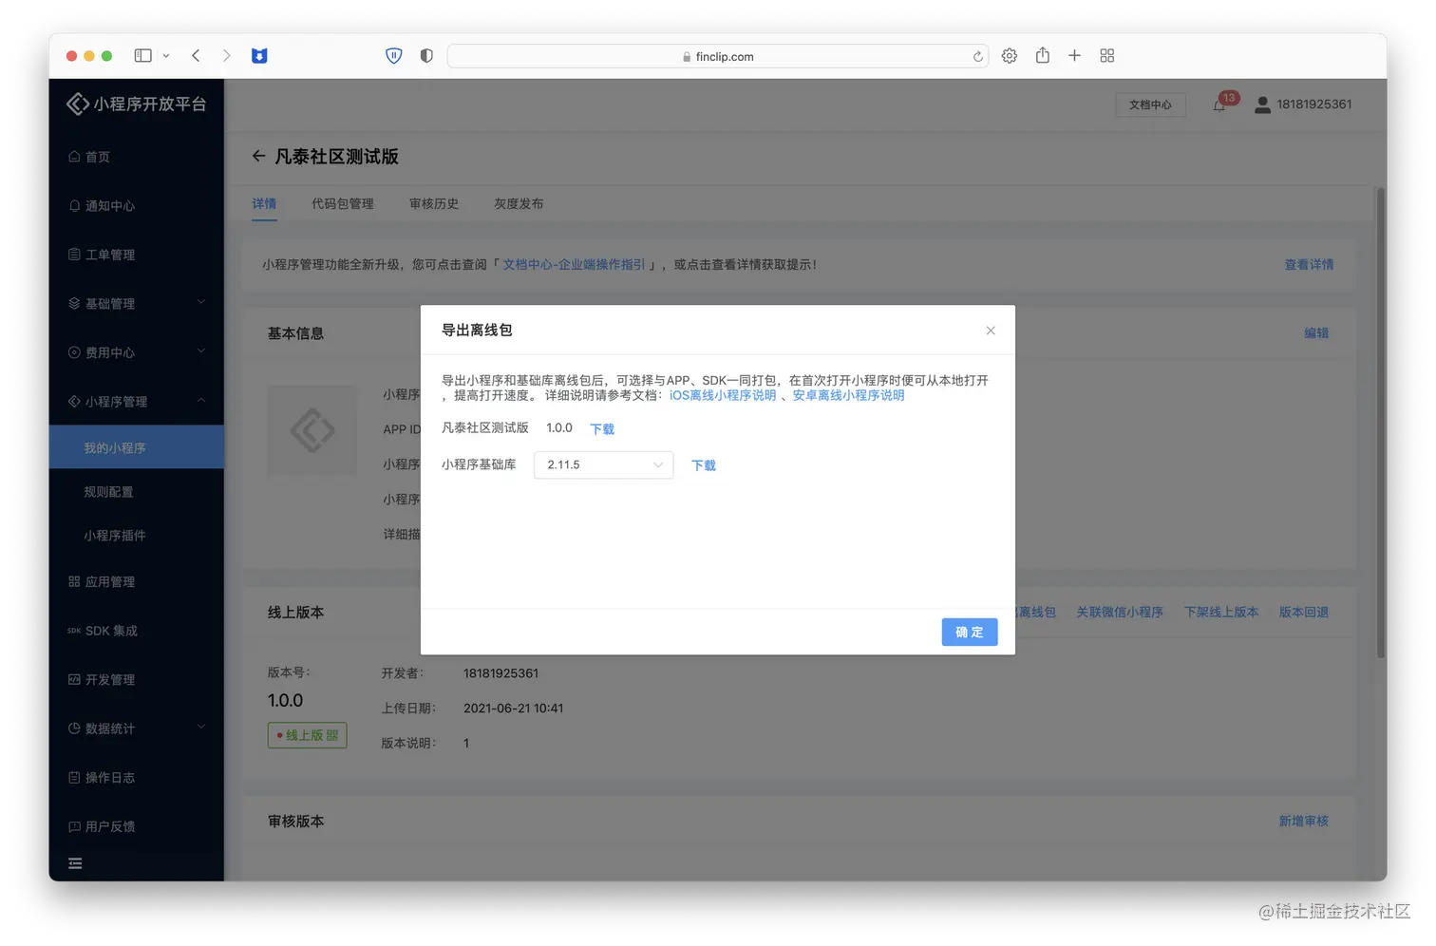Collapse 小程序管理 sidebar section
Screen dimensions: 1436x946
coord(137,401)
